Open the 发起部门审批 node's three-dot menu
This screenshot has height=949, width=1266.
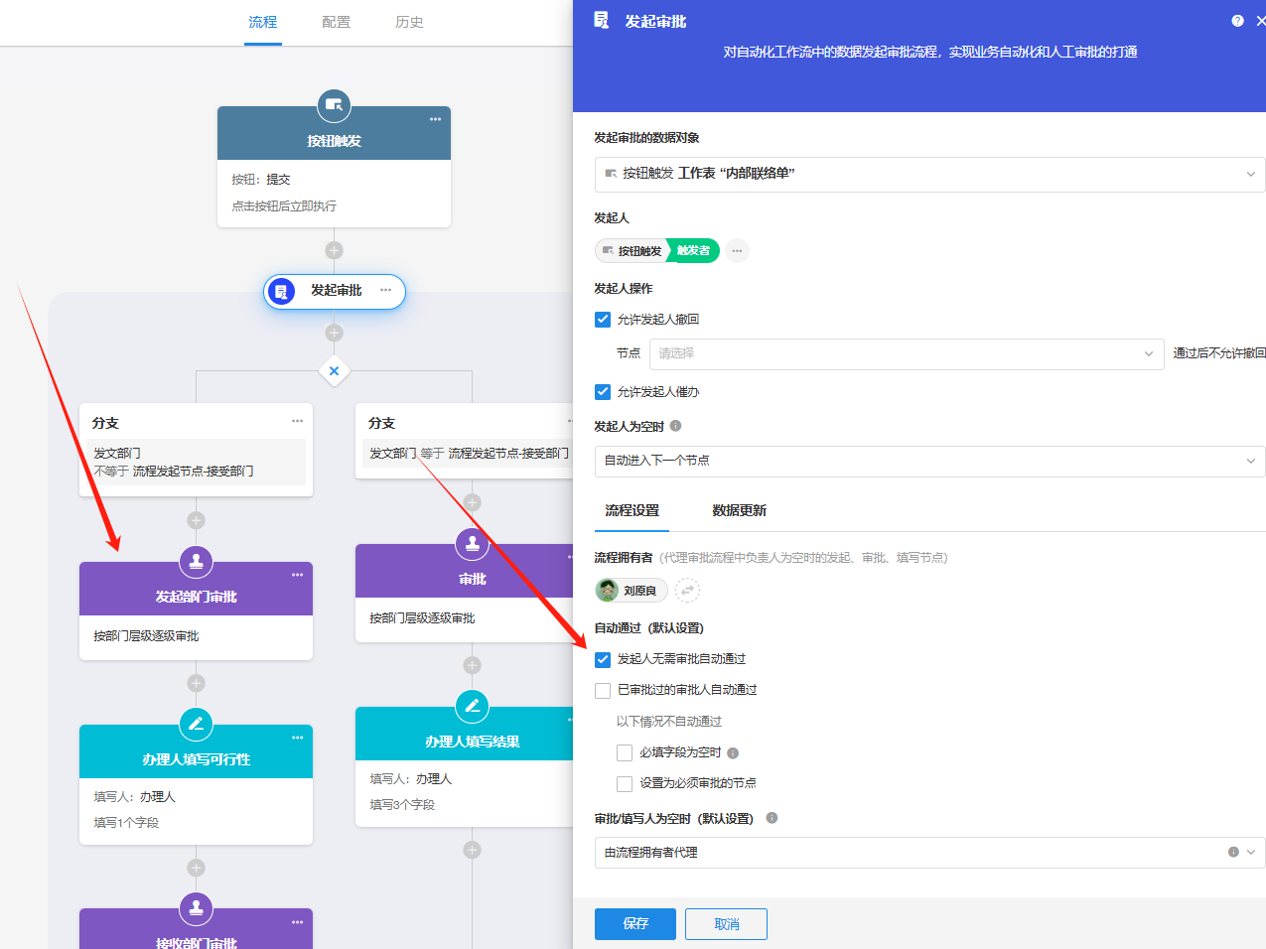297,575
